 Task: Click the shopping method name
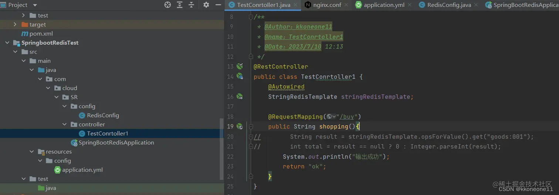[334, 126]
